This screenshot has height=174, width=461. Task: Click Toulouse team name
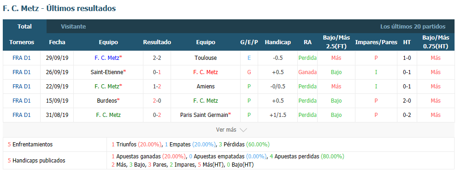(206, 58)
